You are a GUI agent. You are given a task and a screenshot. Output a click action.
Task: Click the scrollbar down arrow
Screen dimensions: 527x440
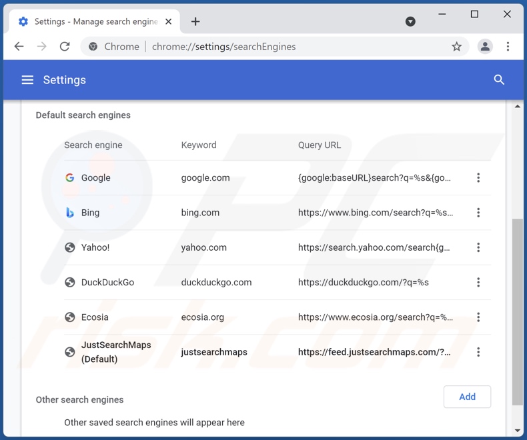point(518,431)
